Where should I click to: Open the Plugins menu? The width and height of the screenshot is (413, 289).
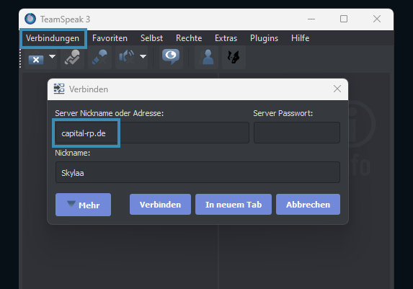(265, 38)
